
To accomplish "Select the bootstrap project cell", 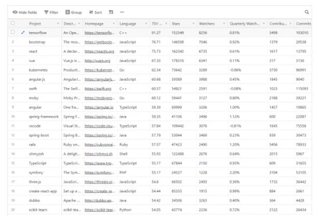I will click(x=37, y=42).
